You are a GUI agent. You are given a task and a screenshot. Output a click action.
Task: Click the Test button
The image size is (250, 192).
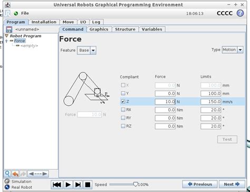tap(227, 139)
